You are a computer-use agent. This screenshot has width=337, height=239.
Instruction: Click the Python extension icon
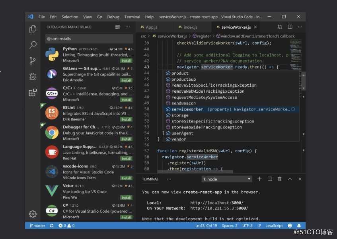tap(52, 54)
